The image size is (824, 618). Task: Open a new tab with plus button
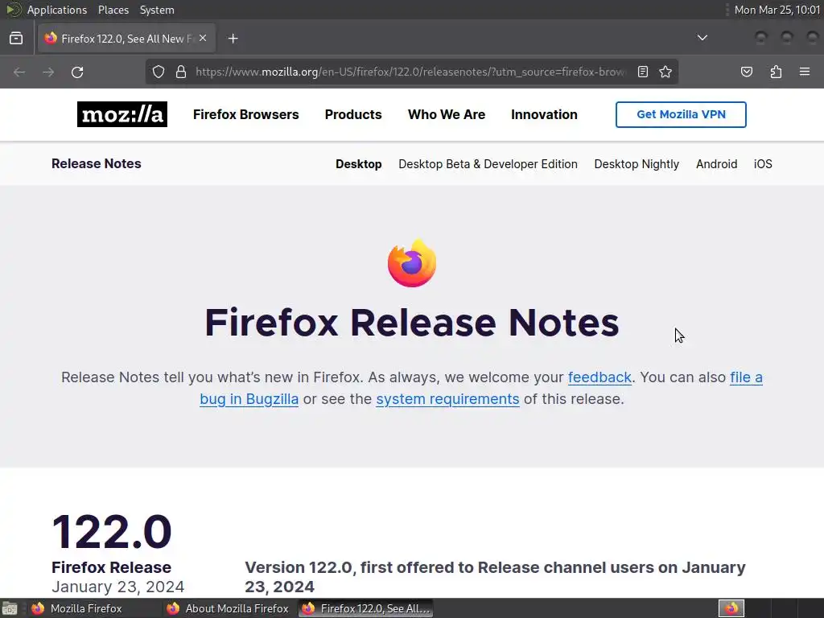(233, 39)
